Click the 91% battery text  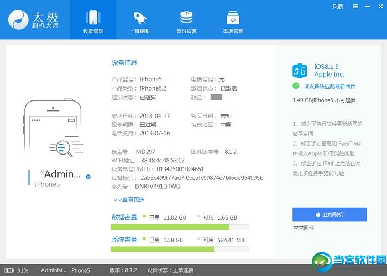[x=23, y=270]
